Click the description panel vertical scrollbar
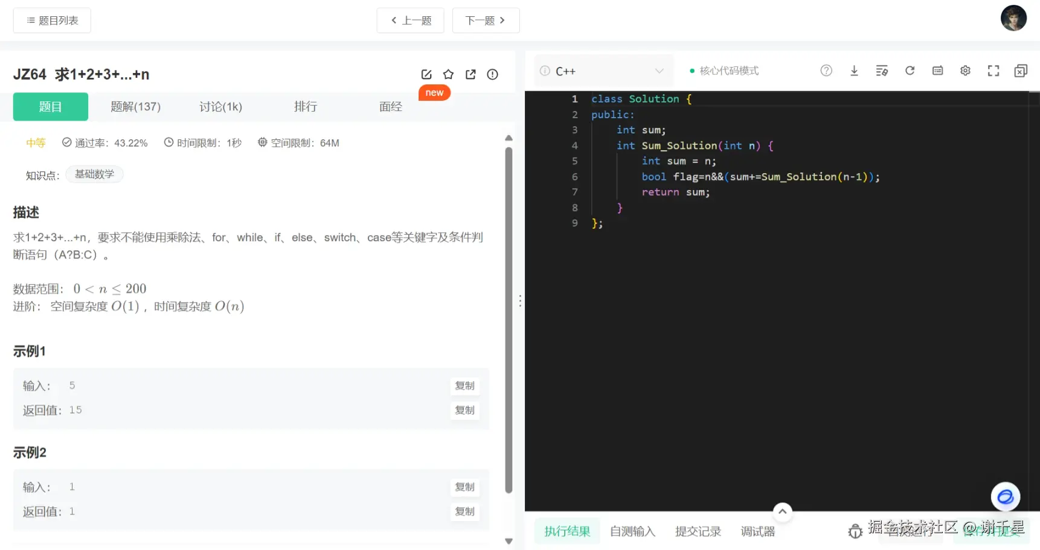Image resolution: width=1040 pixels, height=550 pixels. pos(509,320)
